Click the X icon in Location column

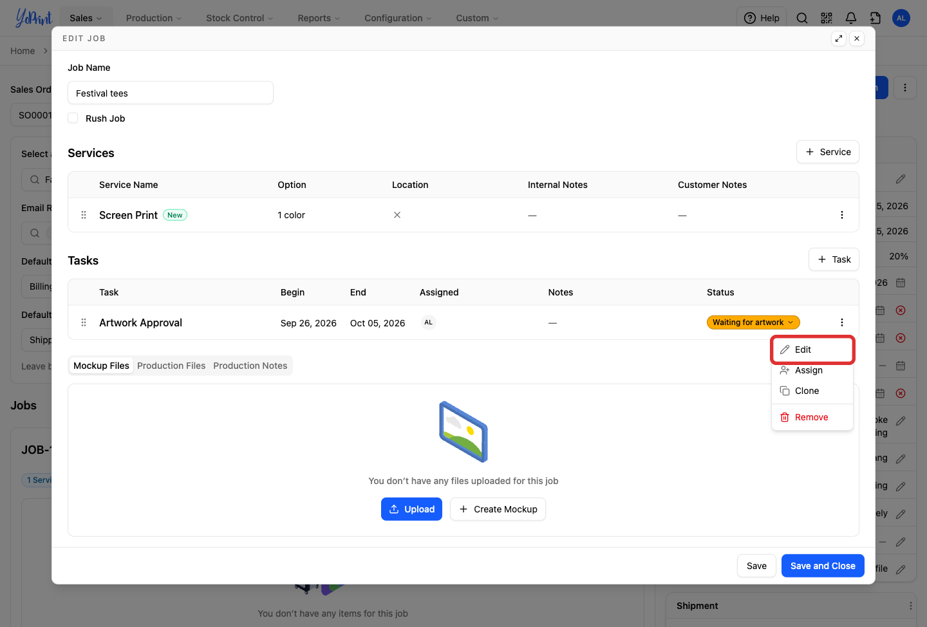point(397,215)
